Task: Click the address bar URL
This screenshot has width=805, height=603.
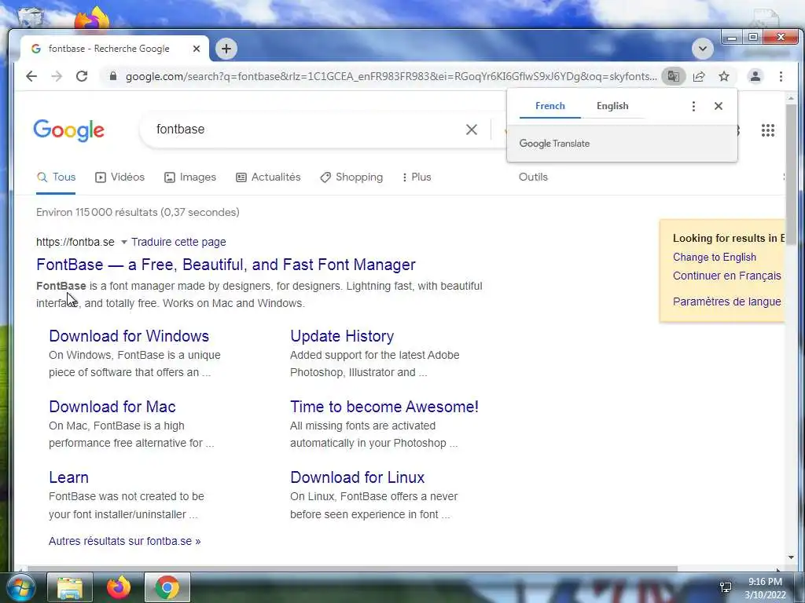Action: pyautogui.click(x=391, y=76)
